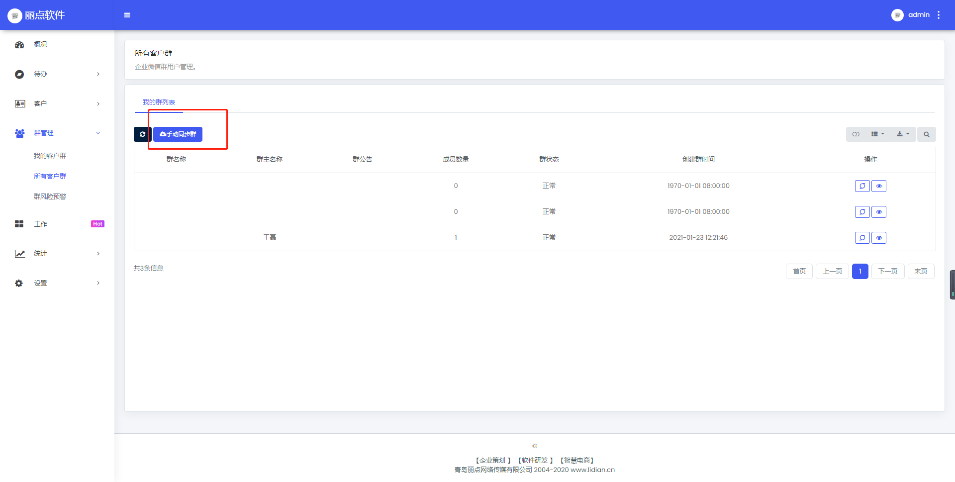Go to 下一页 in pagination

[x=888, y=271]
